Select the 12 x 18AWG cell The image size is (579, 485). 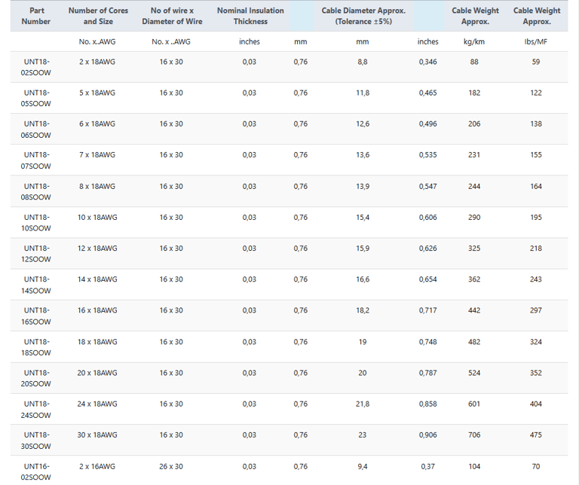coord(98,248)
